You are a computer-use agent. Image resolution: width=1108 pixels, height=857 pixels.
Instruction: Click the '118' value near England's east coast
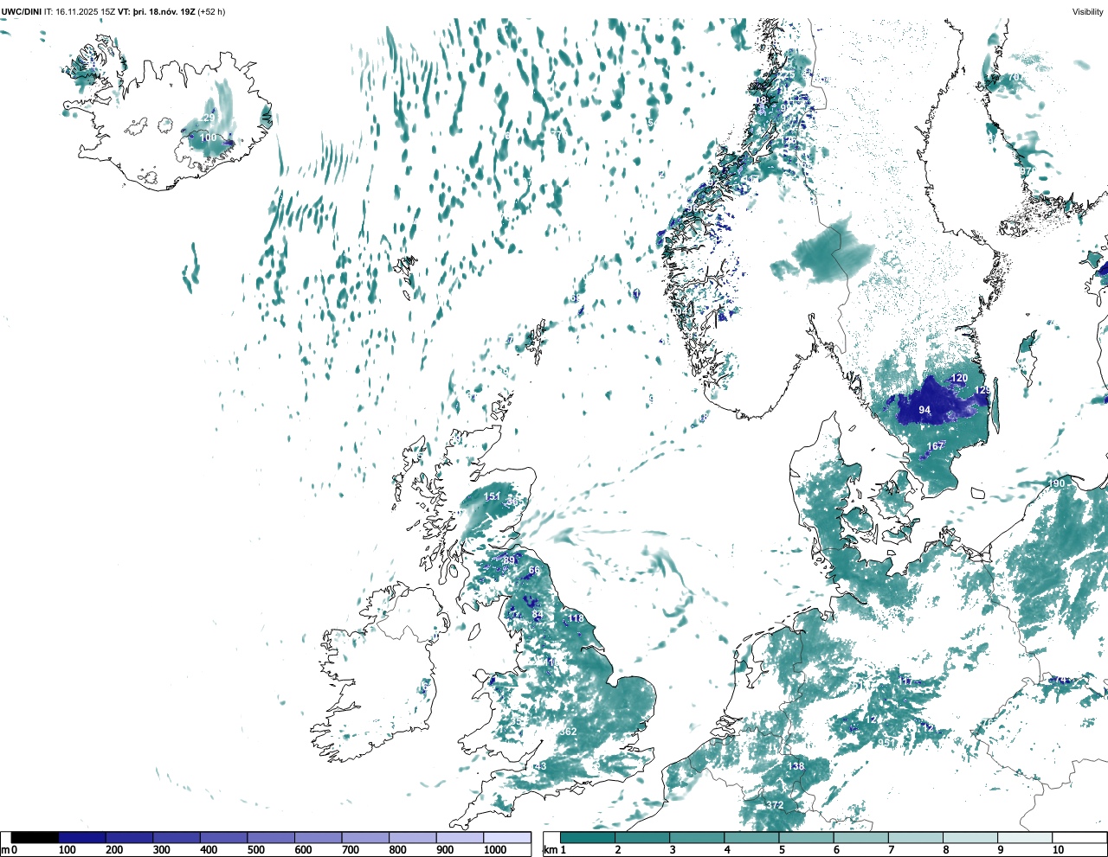(x=576, y=618)
